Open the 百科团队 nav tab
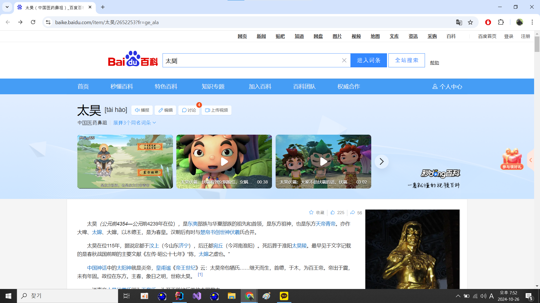The image size is (540, 303). point(304,87)
